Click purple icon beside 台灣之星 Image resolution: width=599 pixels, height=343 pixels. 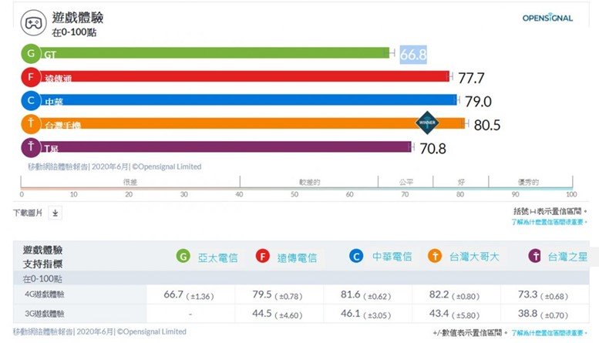tap(535, 256)
